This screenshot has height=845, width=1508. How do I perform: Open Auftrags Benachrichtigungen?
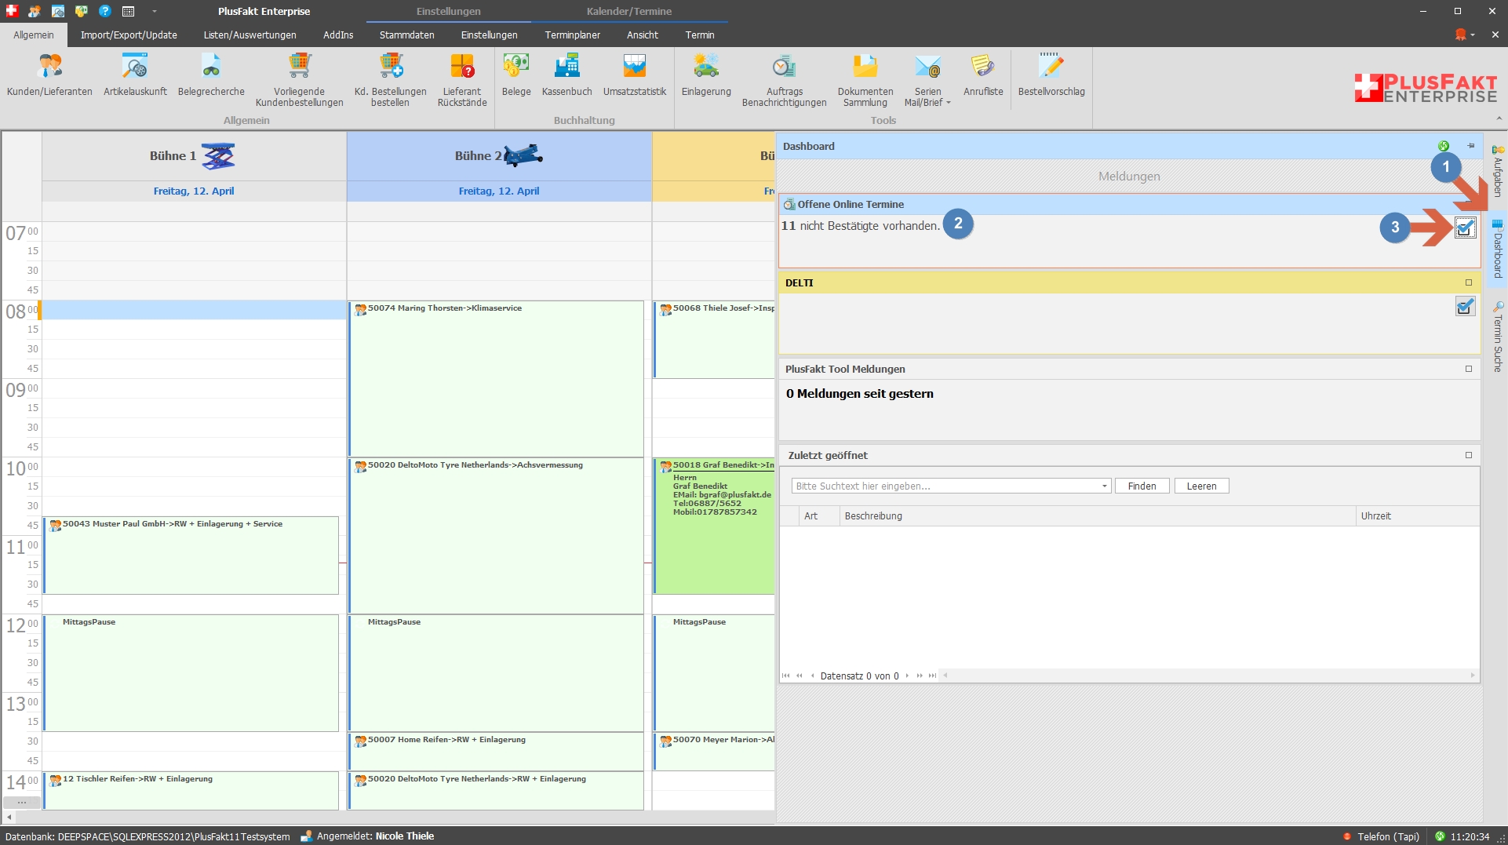(x=784, y=81)
